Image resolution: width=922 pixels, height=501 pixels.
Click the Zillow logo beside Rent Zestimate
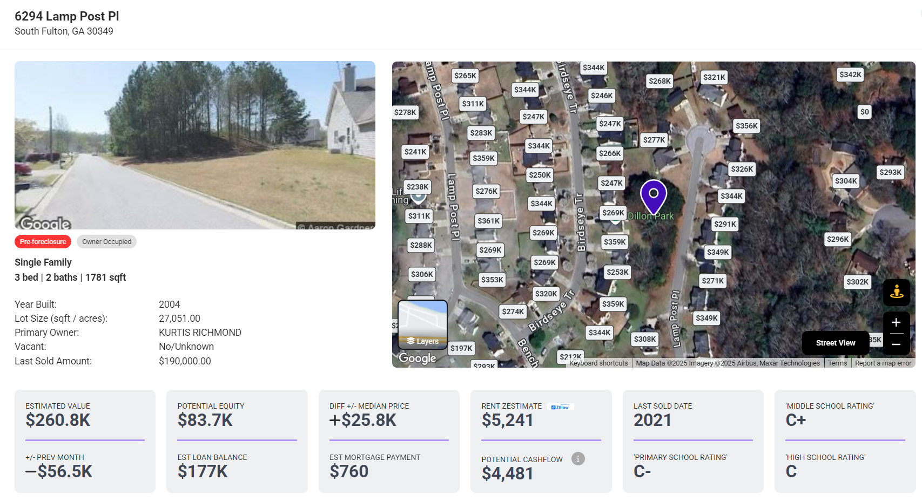coord(560,407)
